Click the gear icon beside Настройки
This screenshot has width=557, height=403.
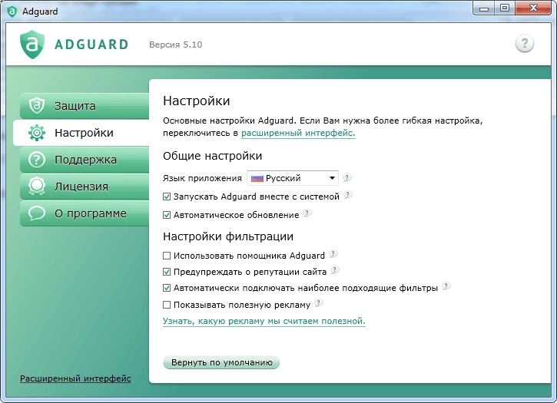click(37, 133)
